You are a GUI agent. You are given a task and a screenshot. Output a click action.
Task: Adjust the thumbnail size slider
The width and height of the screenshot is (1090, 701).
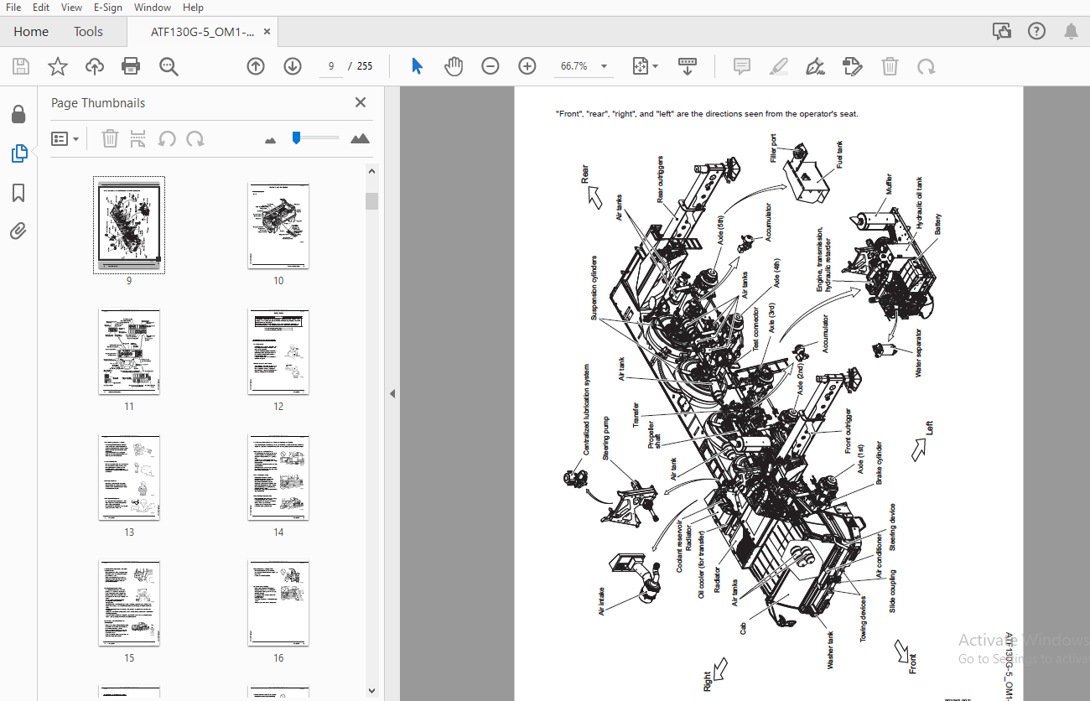click(296, 138)
